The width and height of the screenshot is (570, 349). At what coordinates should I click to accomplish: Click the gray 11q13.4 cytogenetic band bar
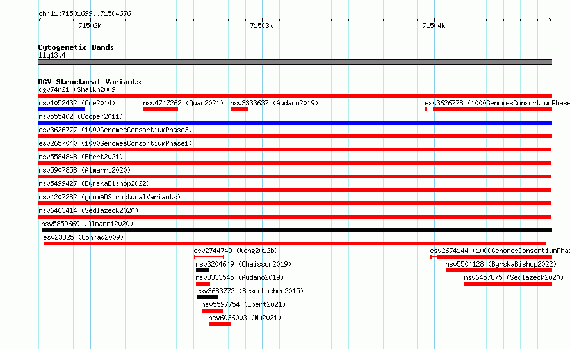295,62
